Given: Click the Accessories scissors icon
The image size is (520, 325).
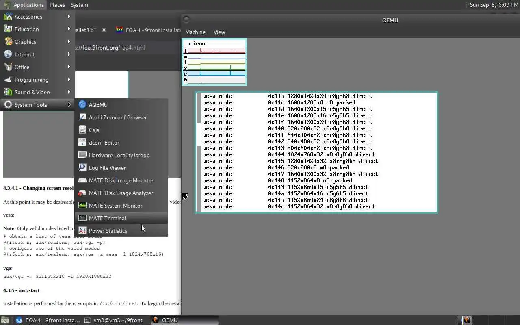Looking at the screenshot, I should [x=8, y=17].
